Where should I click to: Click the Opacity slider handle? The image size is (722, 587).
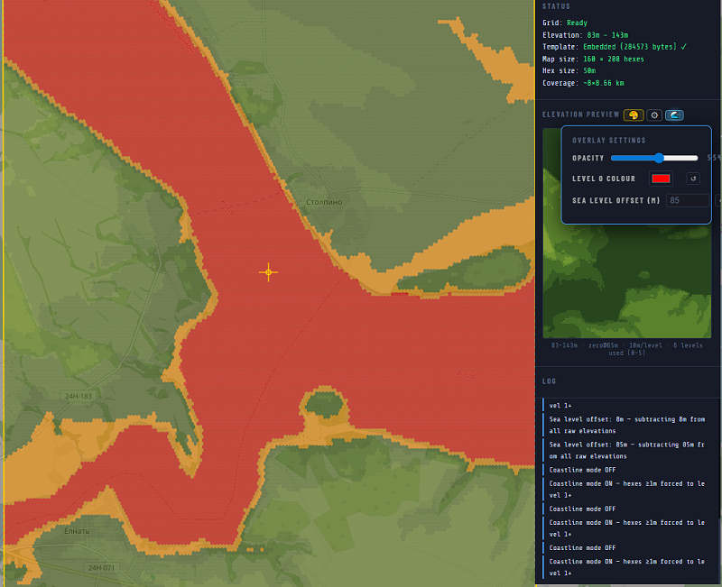click(x=660, y=158)
